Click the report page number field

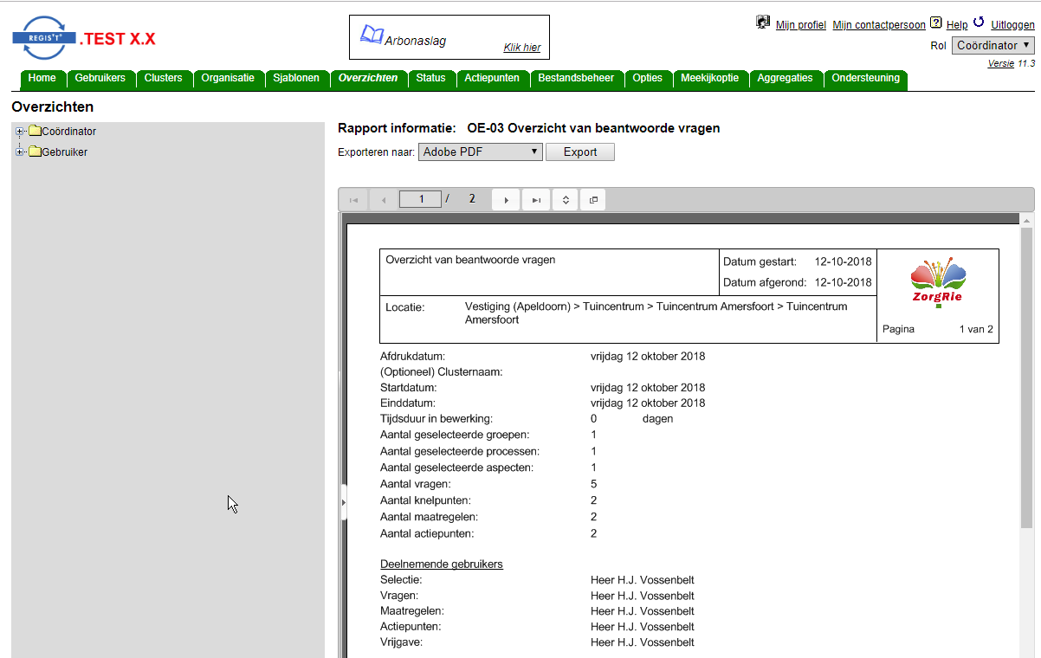coord(421,199)
